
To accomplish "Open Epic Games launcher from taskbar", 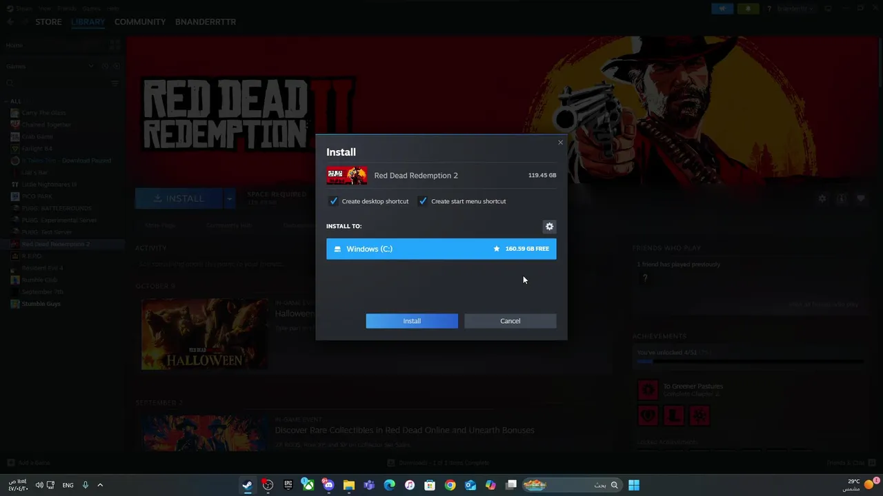I will tap(288, 485).
